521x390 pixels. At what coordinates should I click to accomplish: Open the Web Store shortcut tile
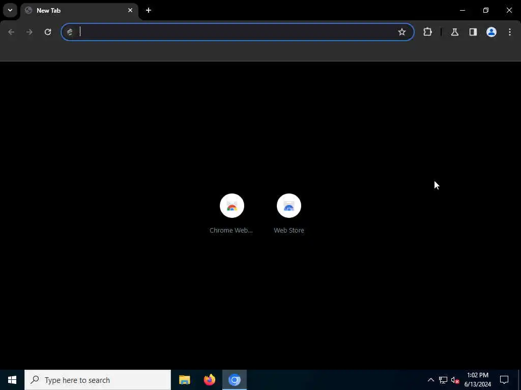(x=289, y=214)
